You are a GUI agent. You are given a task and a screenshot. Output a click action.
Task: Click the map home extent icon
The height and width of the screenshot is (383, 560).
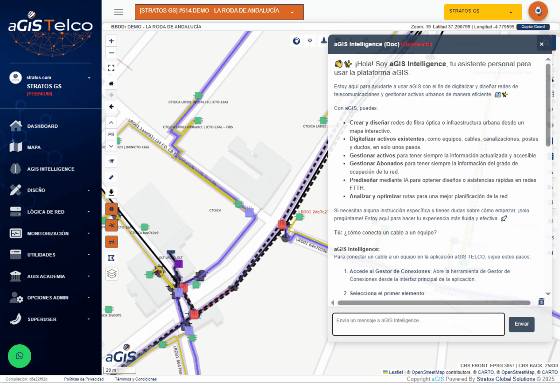[x=111, y=84]
